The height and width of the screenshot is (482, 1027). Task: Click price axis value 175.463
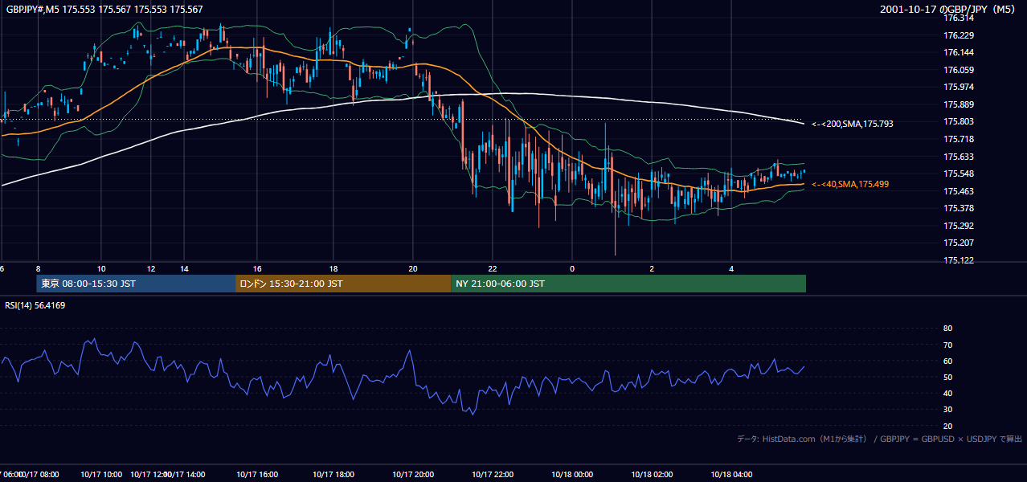pyautogui.click(x=959, y=191)
